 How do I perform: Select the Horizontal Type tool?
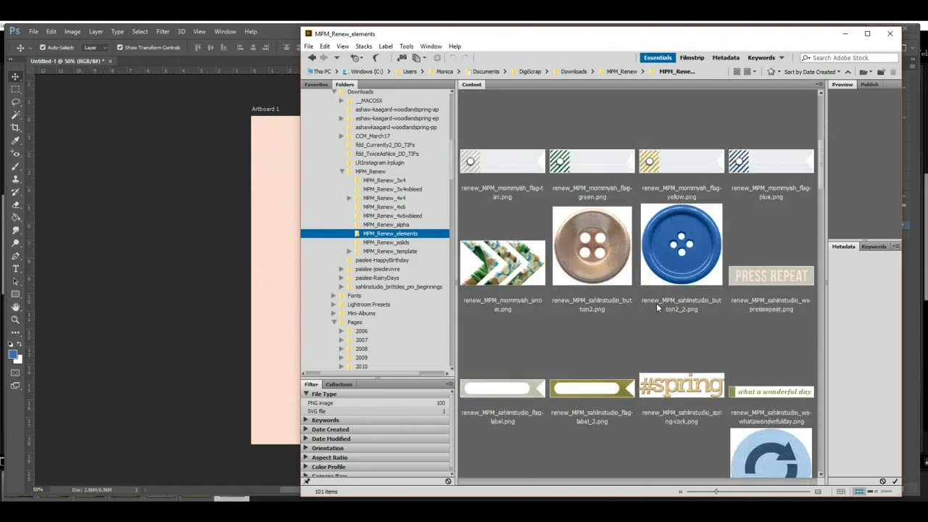(15, 269)
